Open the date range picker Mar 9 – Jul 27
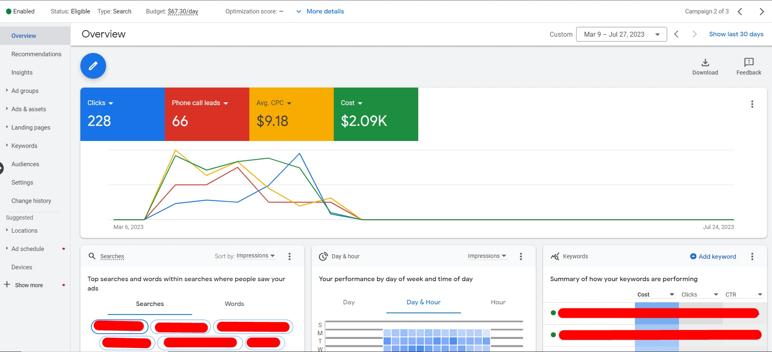This screenshot has height=352, width=772. (621, 34)
